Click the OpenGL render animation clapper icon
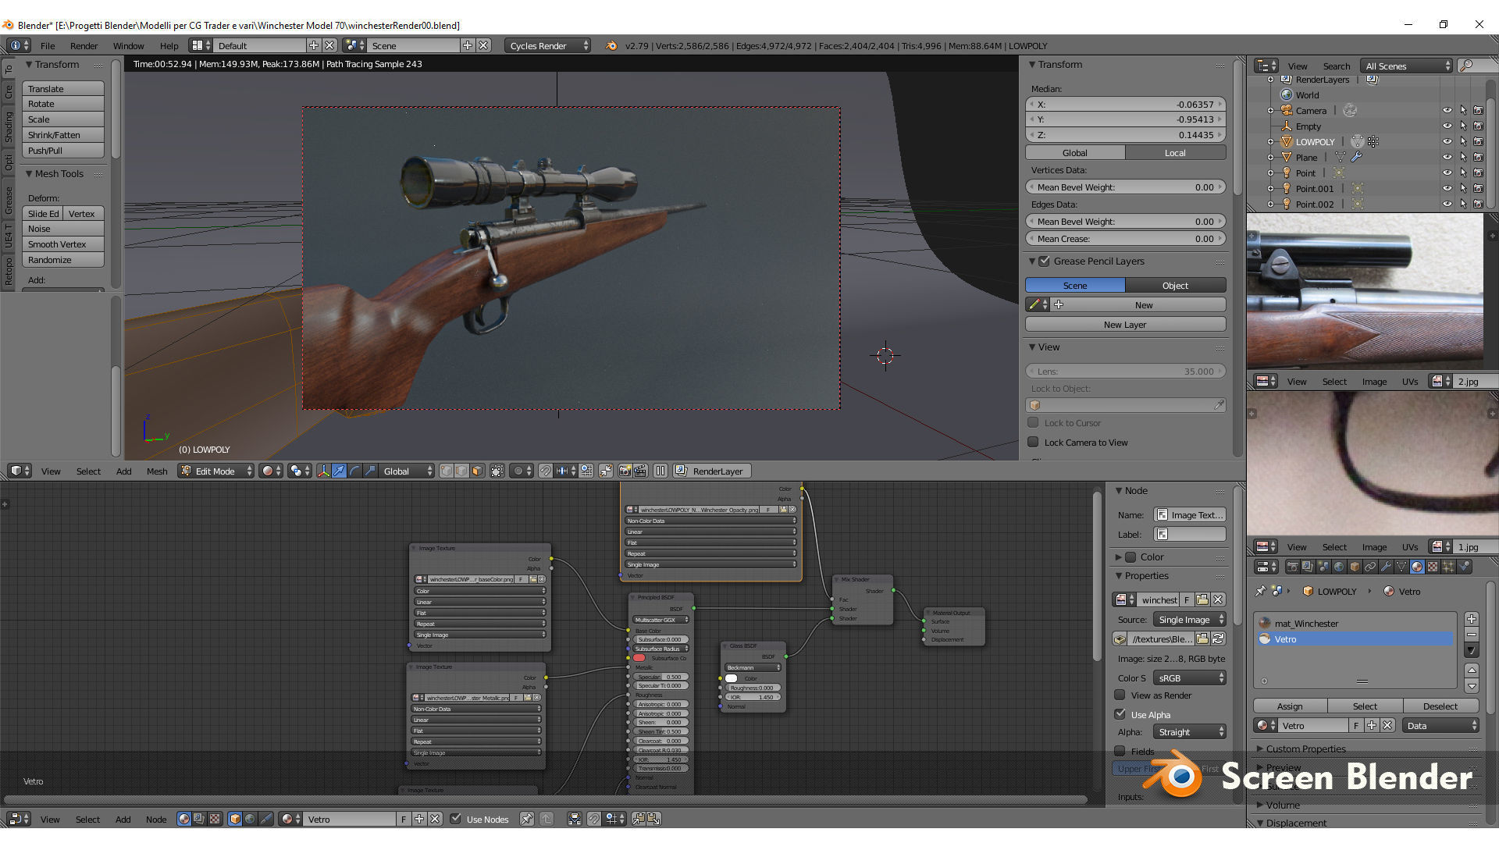This screenshot has width=1499, height=843. coord(640,471)
